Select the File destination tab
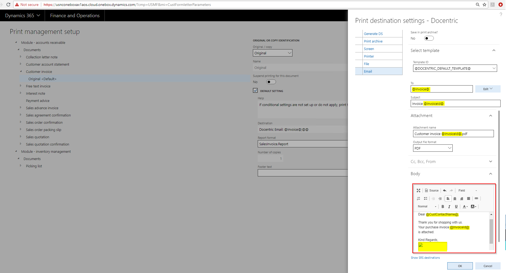The height and width of the screenshot is (273, 506). click(x=367, y=64)
